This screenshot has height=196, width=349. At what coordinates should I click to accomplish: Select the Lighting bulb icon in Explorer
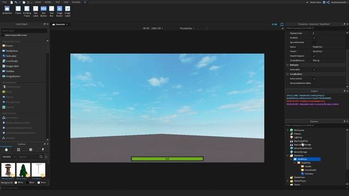291,137
